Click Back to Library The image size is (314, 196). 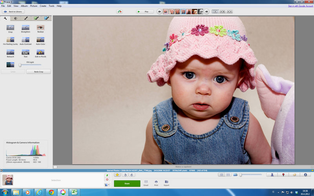pos(13,12)
